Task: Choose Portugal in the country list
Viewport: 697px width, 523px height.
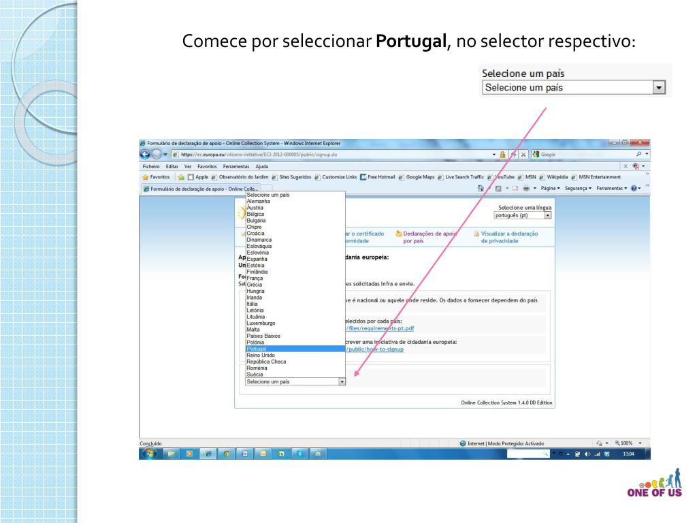Action: pos(295,349)
